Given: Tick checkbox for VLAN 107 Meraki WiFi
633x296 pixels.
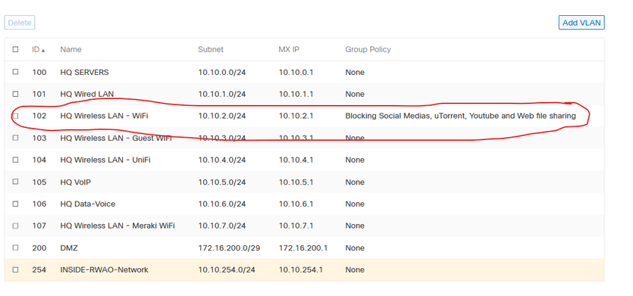Looking at the screenshot, I should pyautogui.click(x=15, y=226).
